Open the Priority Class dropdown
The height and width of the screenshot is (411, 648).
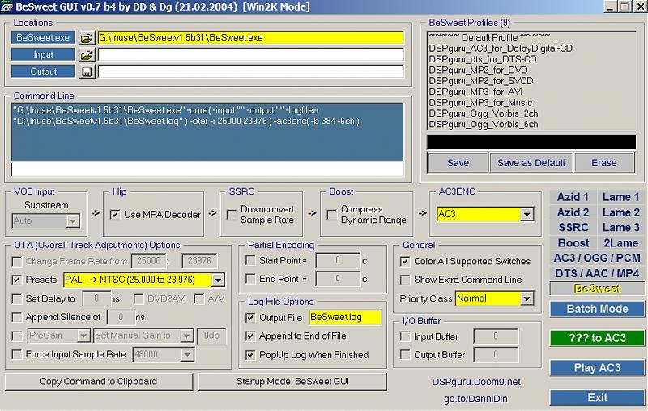point(526,298)
